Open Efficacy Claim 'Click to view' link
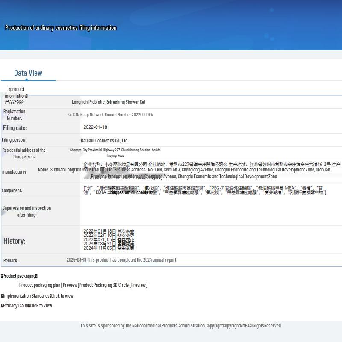This screenshot has height=342, width=342. click(x=41, y=306)
